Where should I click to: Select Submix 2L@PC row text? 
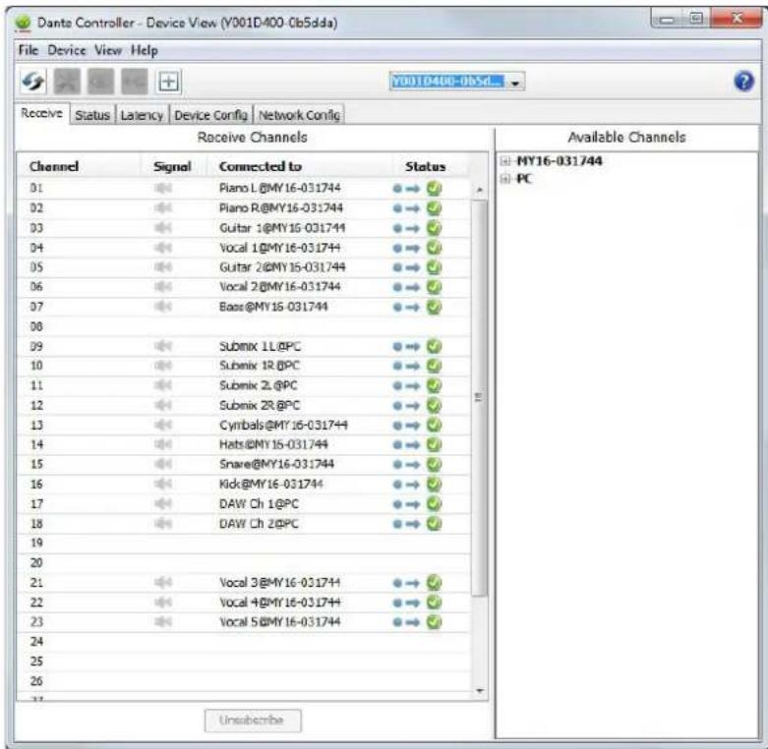click(x=258, y=385)
